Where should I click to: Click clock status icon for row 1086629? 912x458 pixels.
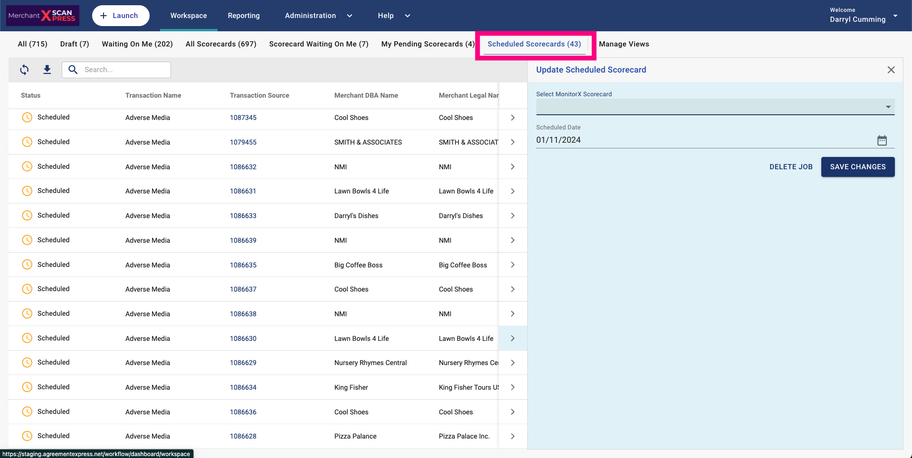point(28,362)
